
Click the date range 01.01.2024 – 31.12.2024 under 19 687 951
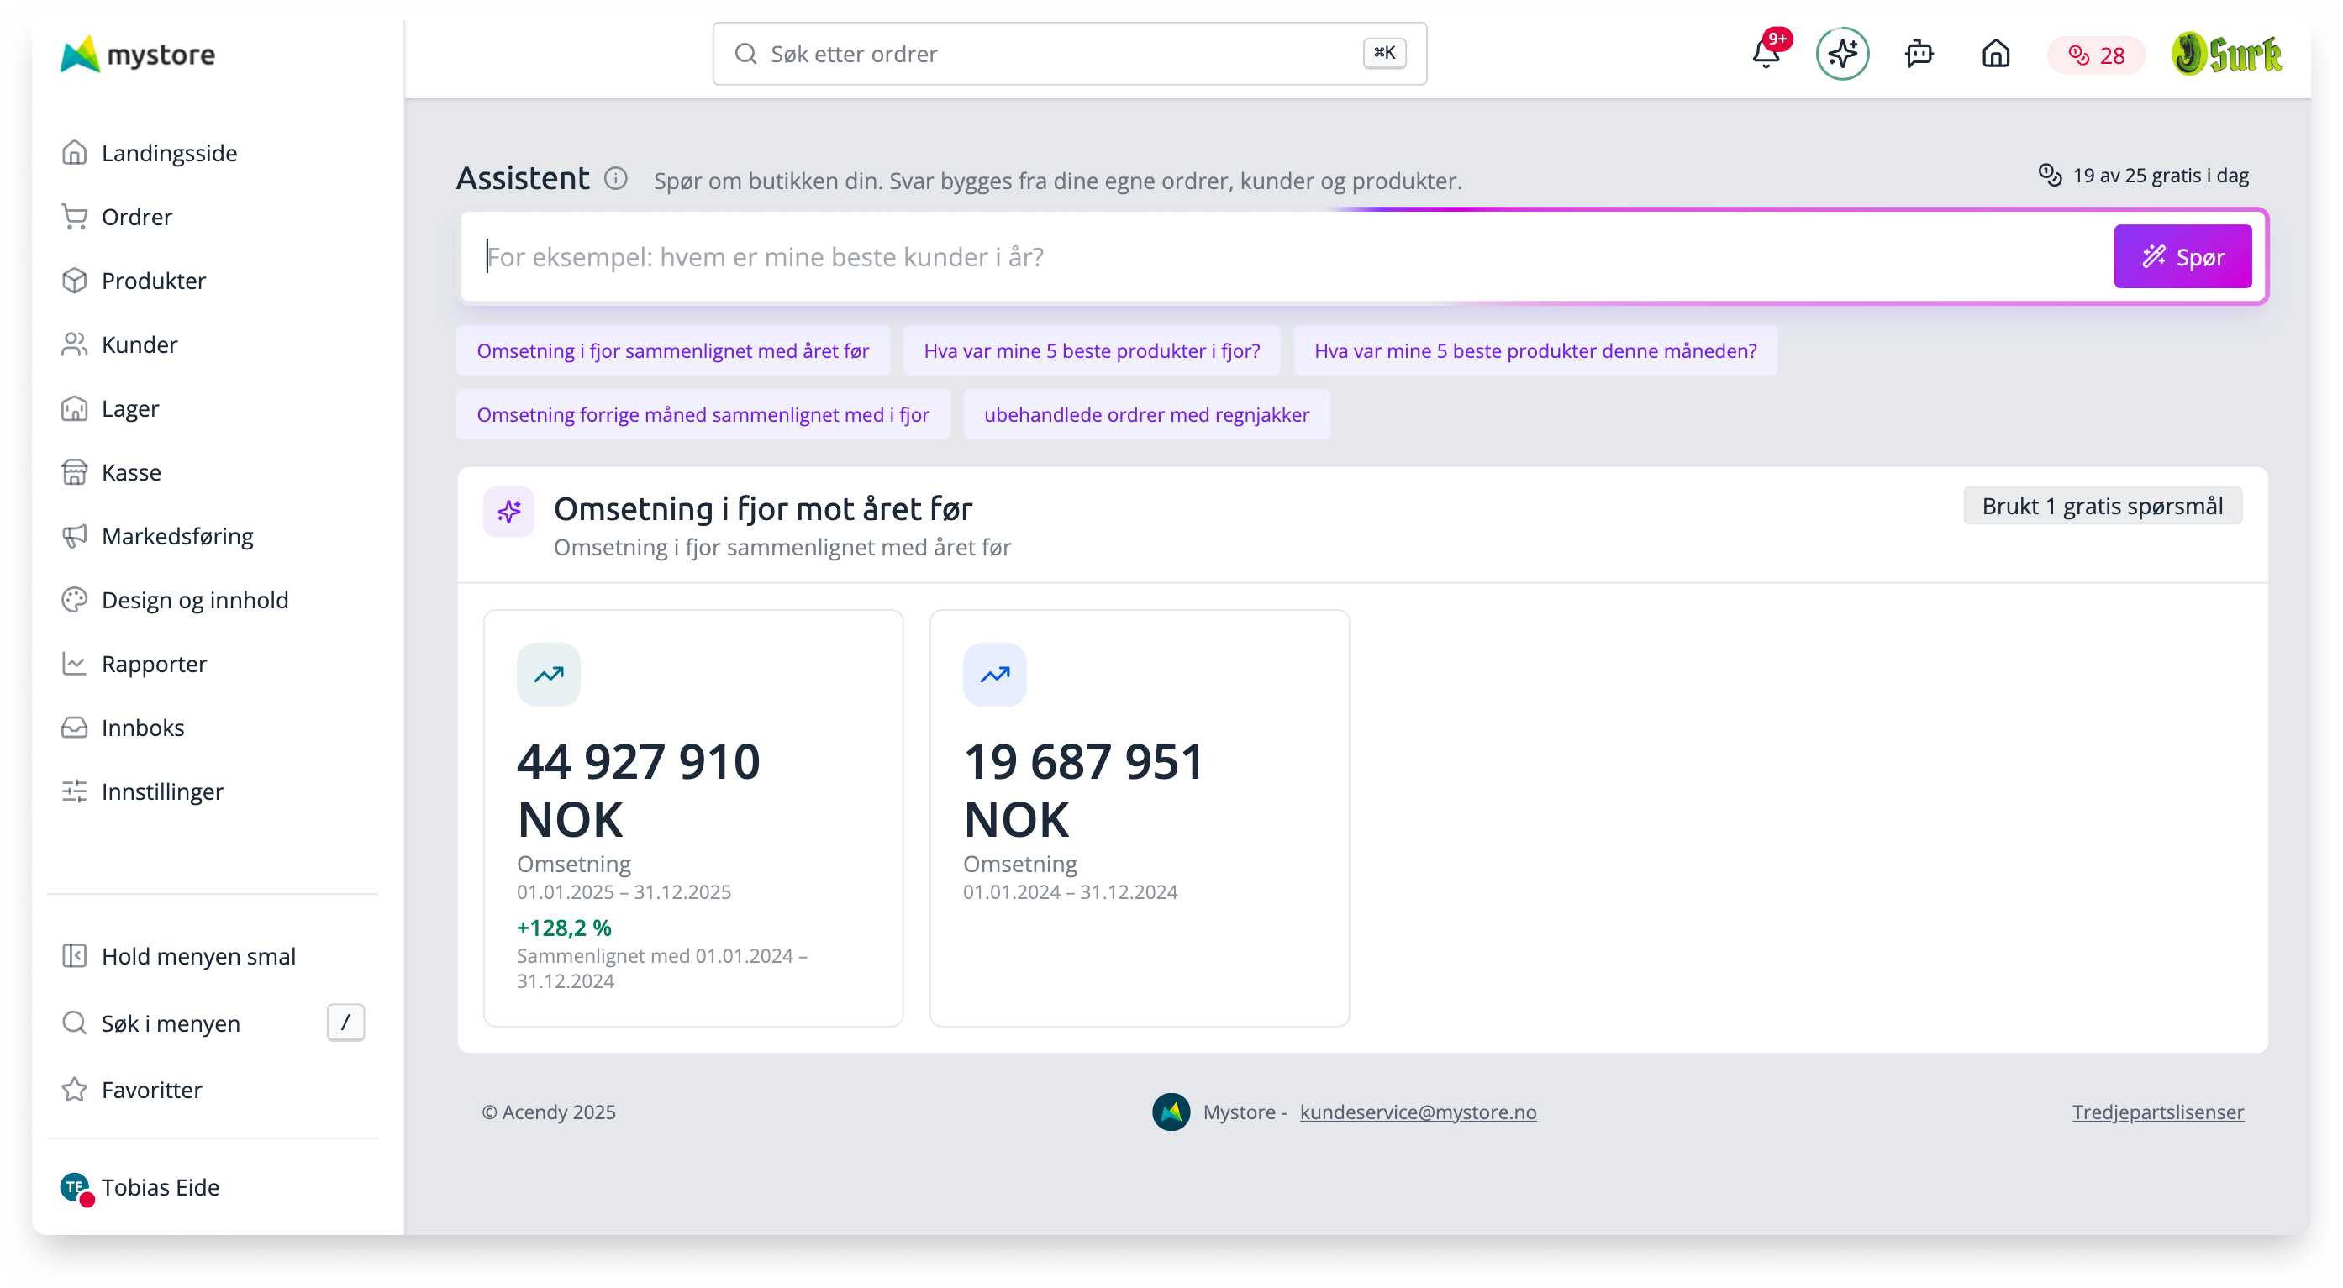(1071, 891)
